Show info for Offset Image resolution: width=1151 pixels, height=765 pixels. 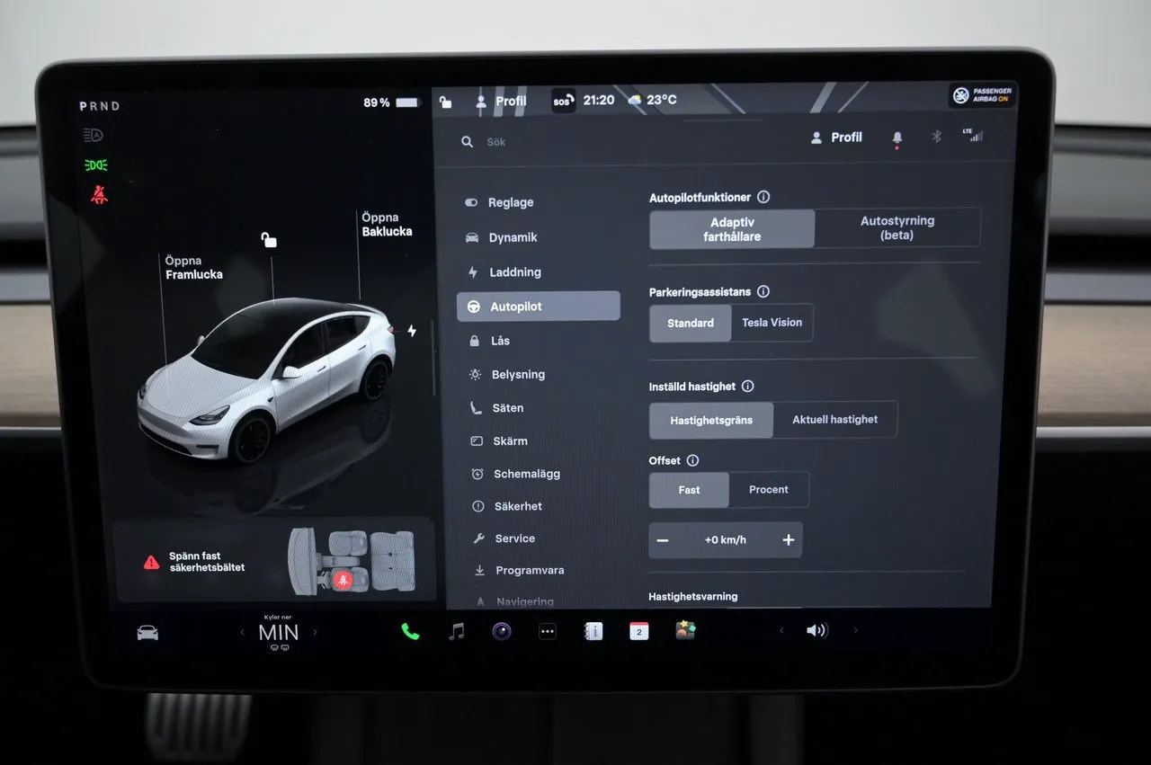point(692,460)
